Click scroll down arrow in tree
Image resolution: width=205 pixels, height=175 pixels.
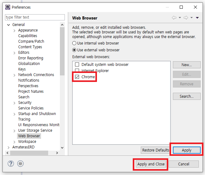(62, 148)
